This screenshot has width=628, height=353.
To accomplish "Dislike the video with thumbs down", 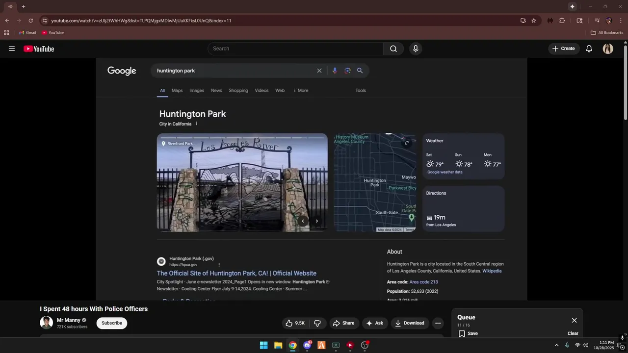I will coord(317,323).
